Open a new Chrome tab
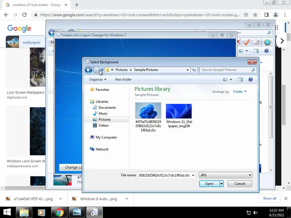This screenshot has height=218, width=291. pos(77,5)
